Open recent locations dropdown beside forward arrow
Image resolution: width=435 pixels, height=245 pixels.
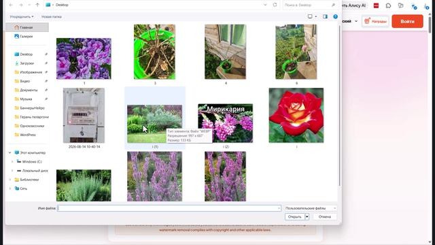[x=29, y=5]
